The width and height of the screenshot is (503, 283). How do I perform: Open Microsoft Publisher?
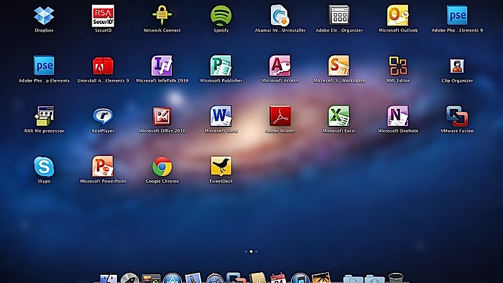click(221, 65)
